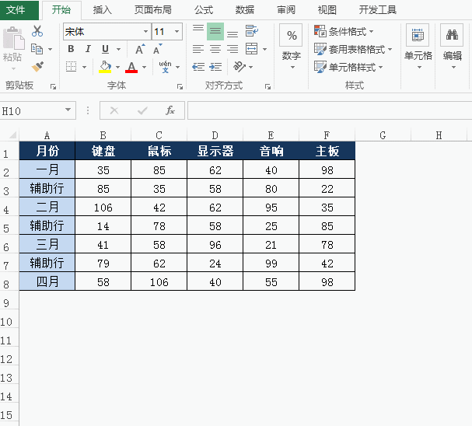
Task: Increase indent
Action: pos(215,67)
